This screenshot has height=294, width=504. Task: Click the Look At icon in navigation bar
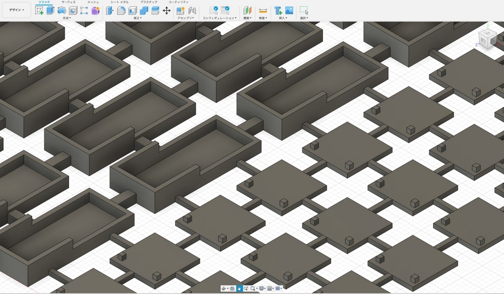coord(232,289)
